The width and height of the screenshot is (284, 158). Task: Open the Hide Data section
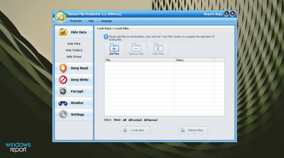pos(74,32)
